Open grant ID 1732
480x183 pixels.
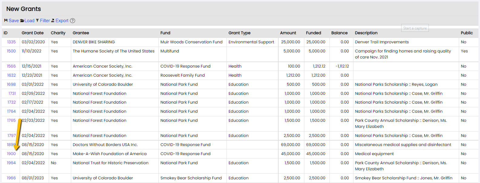(12, 102)
